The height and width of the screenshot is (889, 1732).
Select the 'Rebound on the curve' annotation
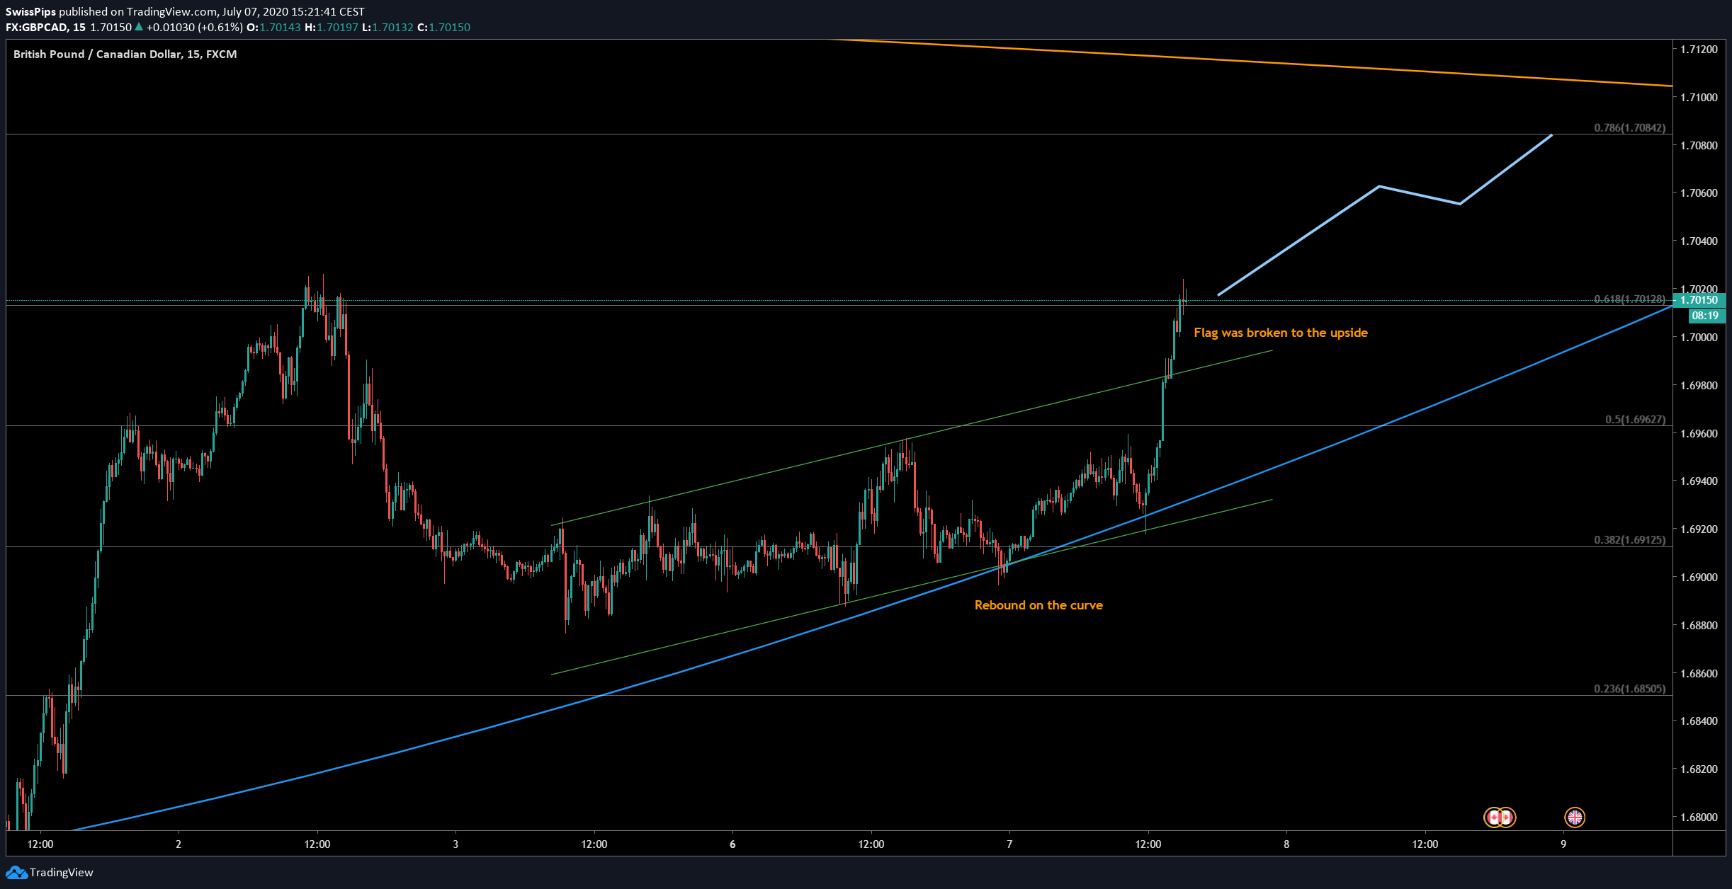click(x=1038, y=605)
